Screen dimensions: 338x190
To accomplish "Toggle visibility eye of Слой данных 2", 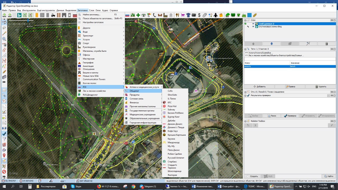I will tap(253, 24).
